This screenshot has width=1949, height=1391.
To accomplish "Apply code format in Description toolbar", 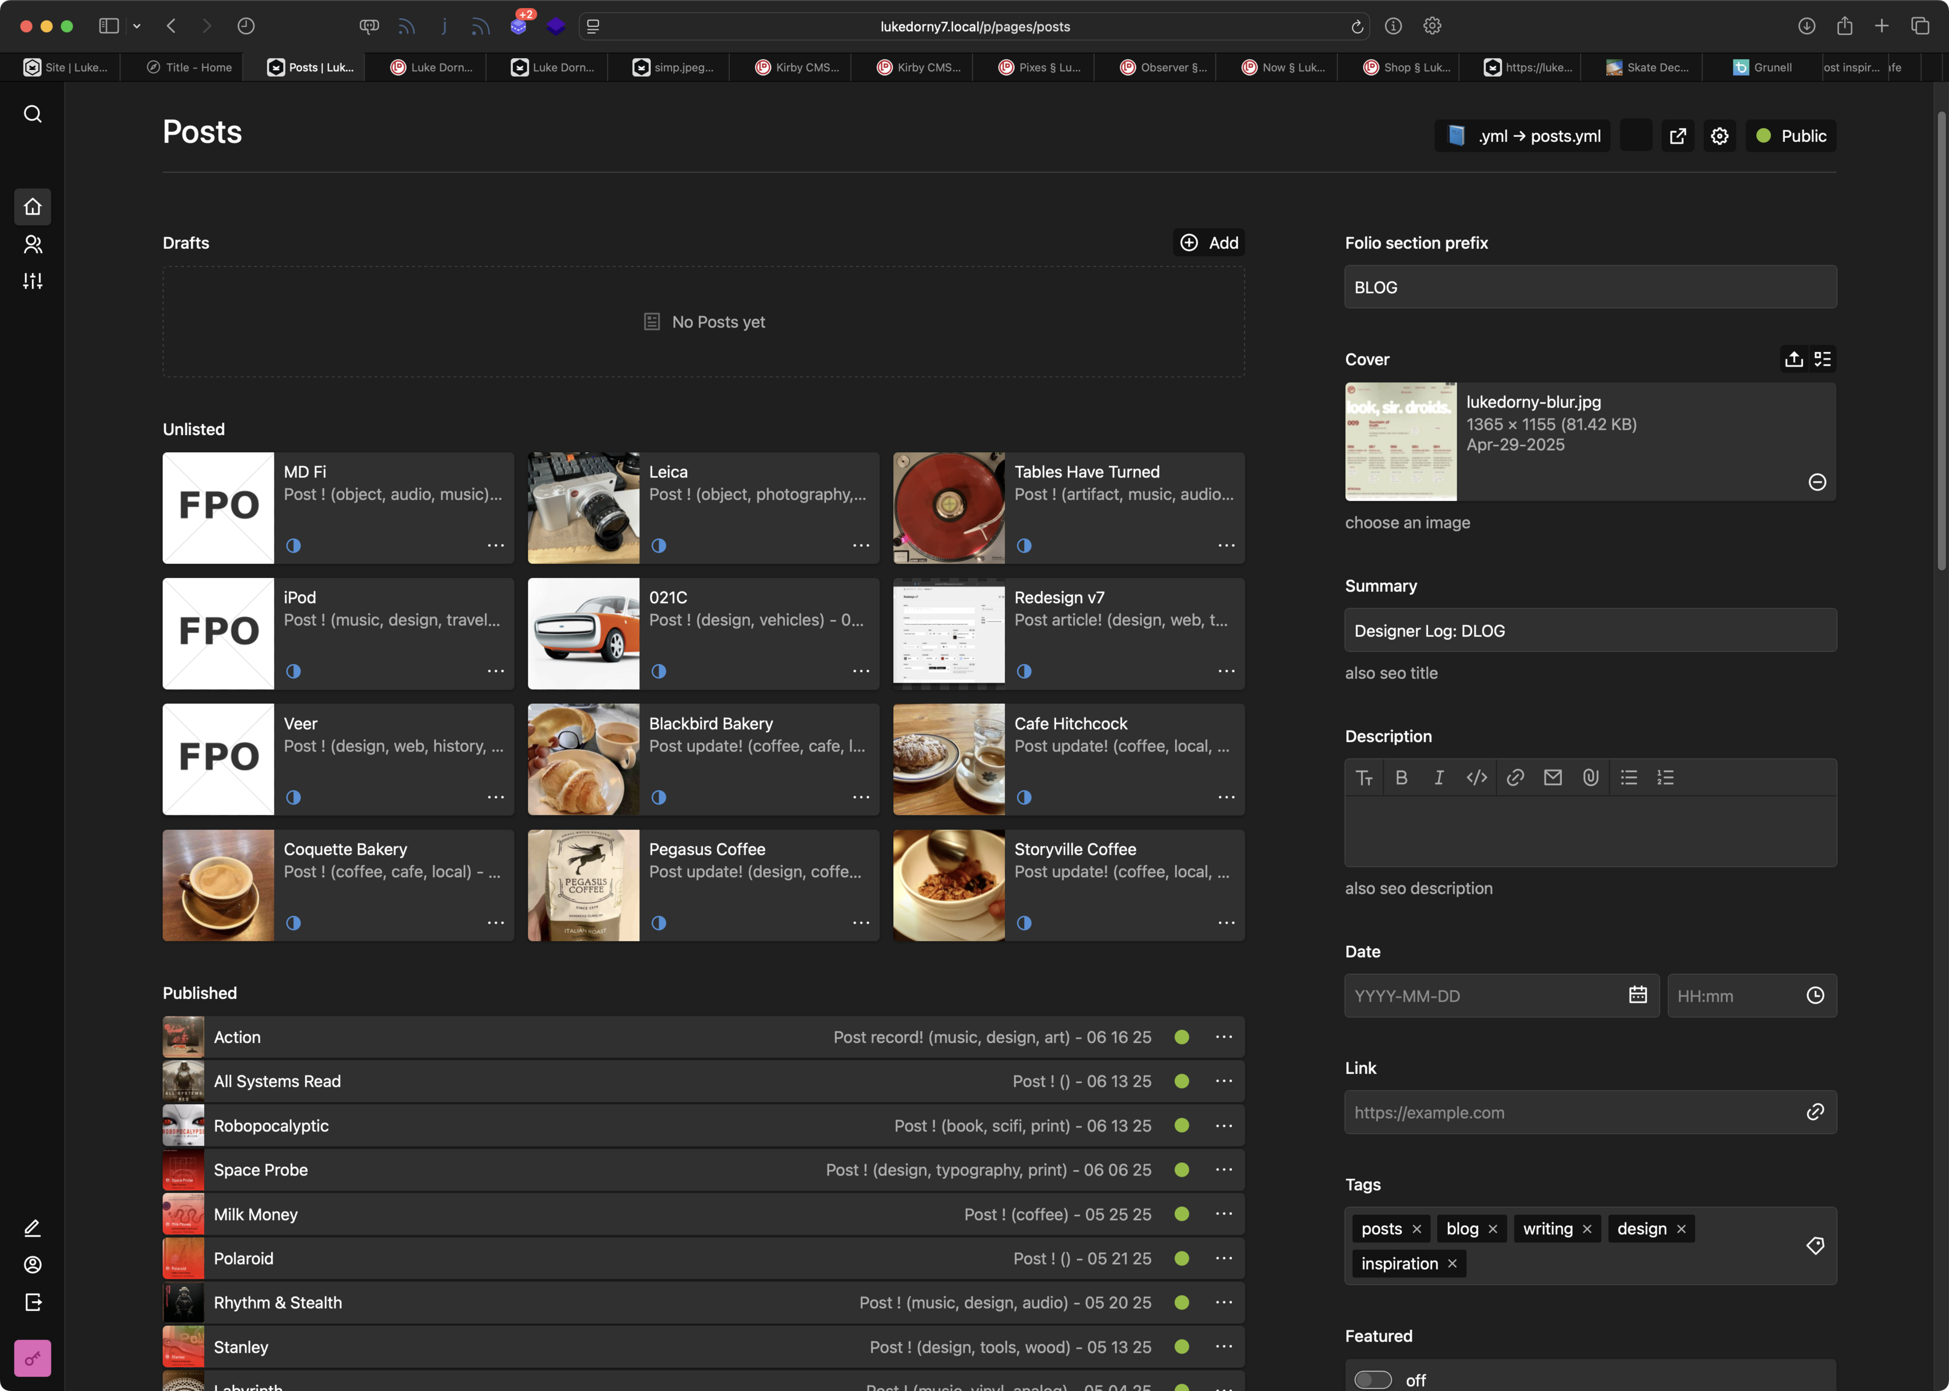I will click(x=1477, y=778).
